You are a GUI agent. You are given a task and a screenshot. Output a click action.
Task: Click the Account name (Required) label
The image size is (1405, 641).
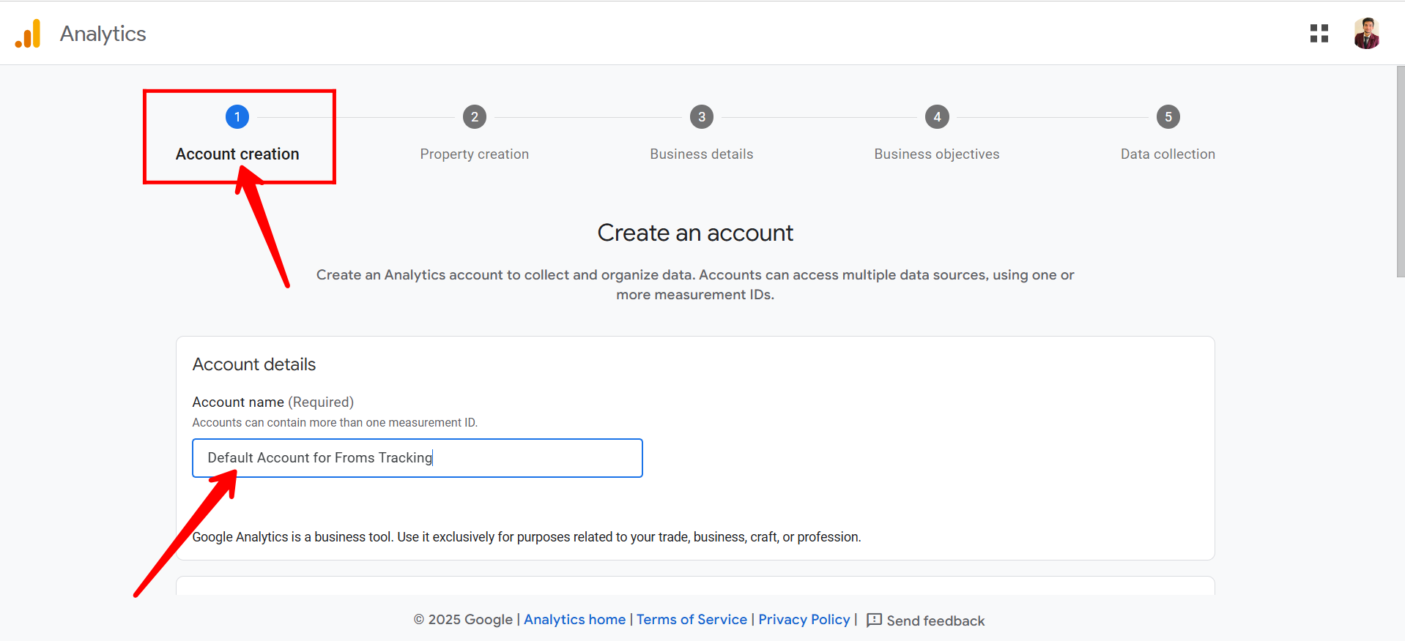273,402
